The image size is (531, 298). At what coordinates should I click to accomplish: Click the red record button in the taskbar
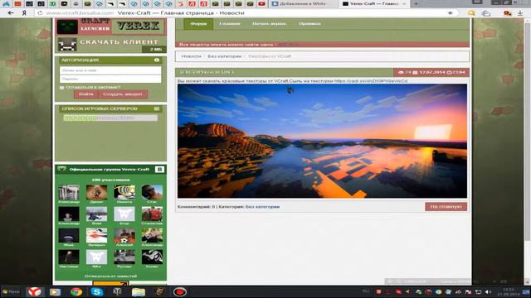(180, 291)
